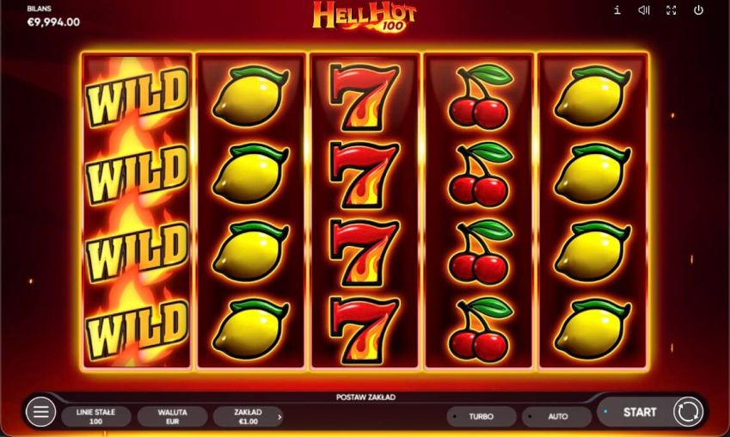Screen dimensions: 730x437
Task: Expand the Zakład bet amount arrow
Action: click(x=279, y=417)
